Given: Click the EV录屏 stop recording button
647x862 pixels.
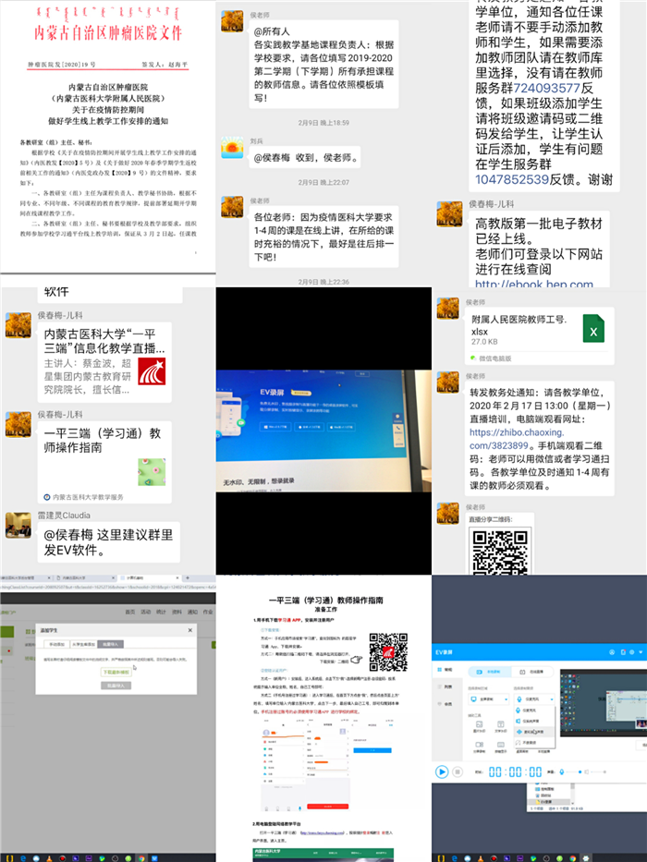Looking at the screenshot, I should (x=458, y=771).
